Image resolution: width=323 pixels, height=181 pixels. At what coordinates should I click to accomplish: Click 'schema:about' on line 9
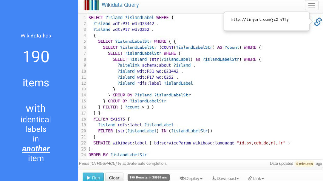(156, 65)
